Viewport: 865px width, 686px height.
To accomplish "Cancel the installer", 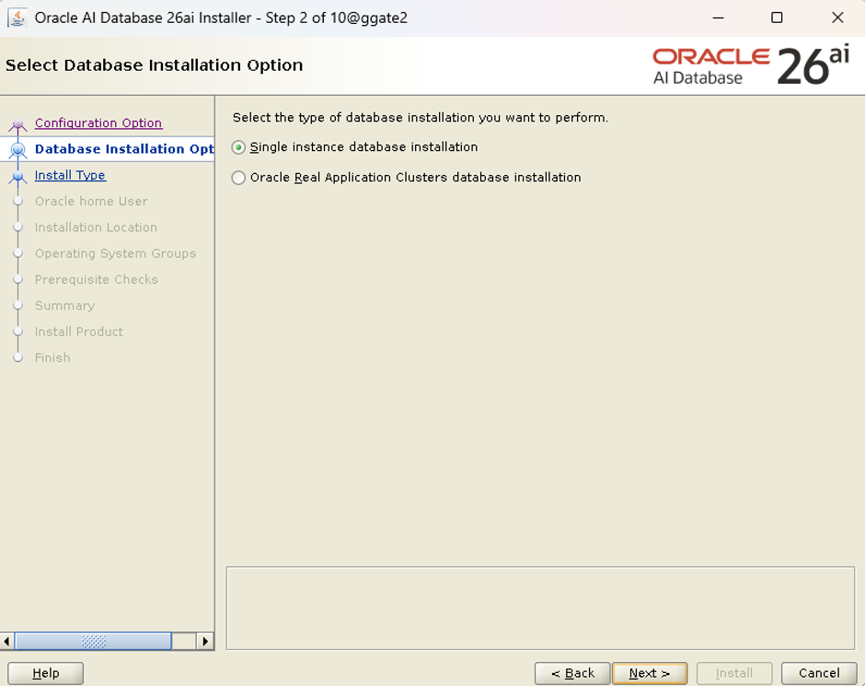I will (x=819, y=673).
